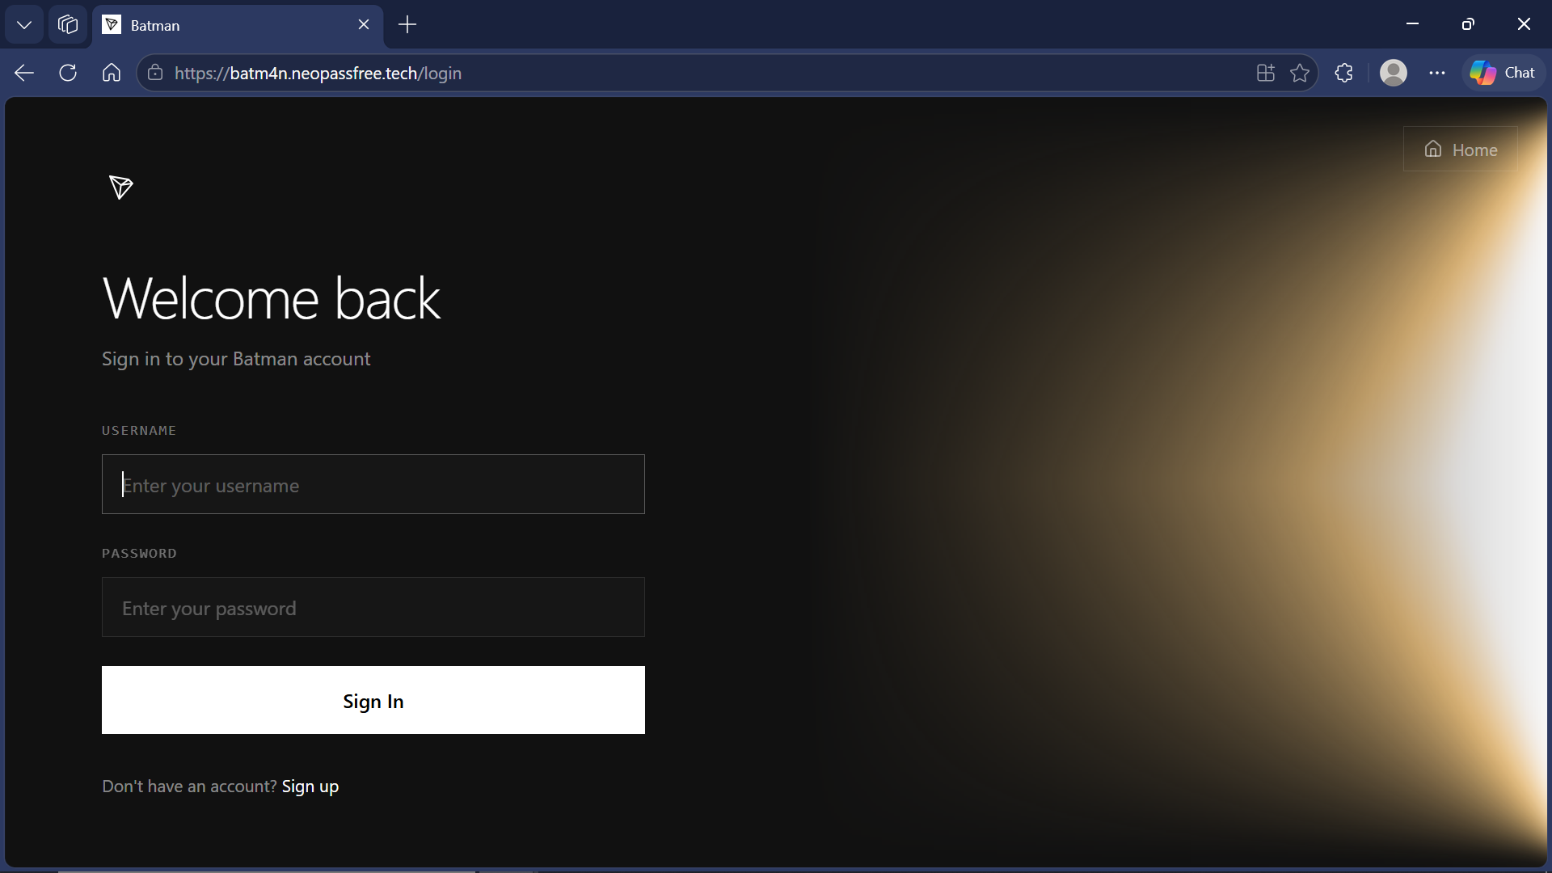Click the back navigation arrow
Screen dimensions: 1552x873
(23, 73)
